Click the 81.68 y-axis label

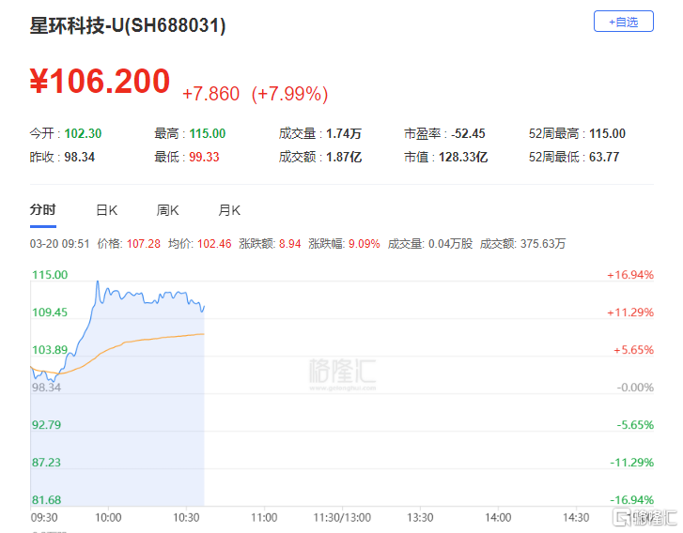point(47,500)
